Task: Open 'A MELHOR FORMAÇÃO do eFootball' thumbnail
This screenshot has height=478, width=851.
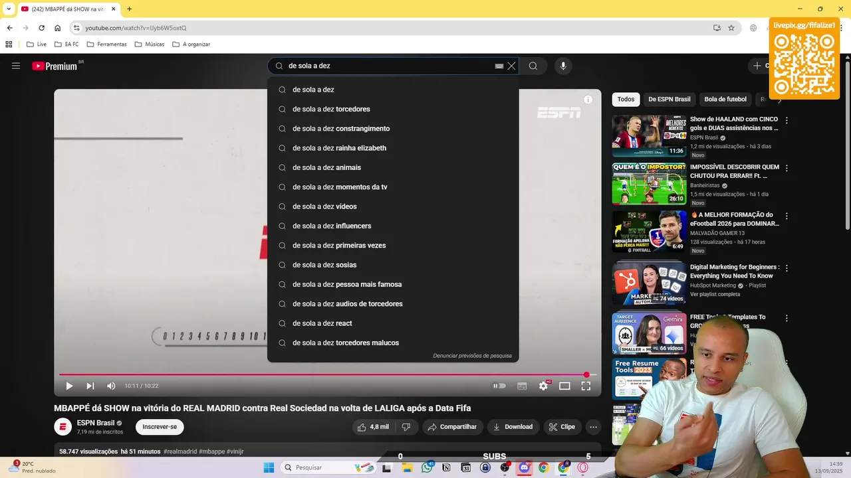Action: (x=649, y=232)
